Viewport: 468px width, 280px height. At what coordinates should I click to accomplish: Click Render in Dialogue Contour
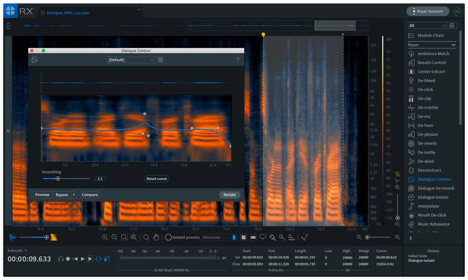[230, 195]
